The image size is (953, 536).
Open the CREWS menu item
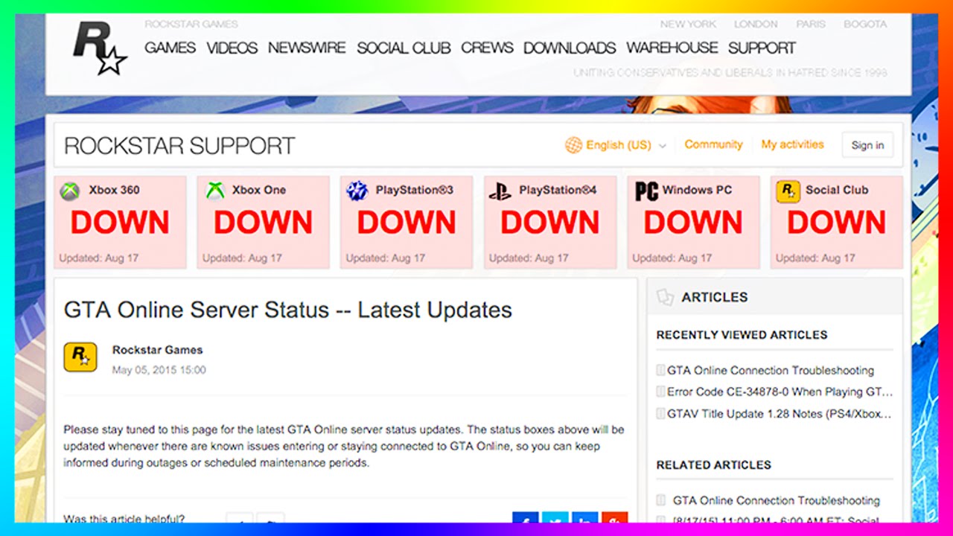point(487,48)
